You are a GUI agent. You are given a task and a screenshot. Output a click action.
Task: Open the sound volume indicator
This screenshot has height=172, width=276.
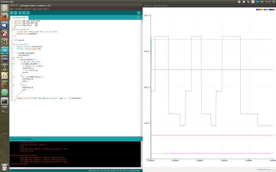tap(262, 2)
